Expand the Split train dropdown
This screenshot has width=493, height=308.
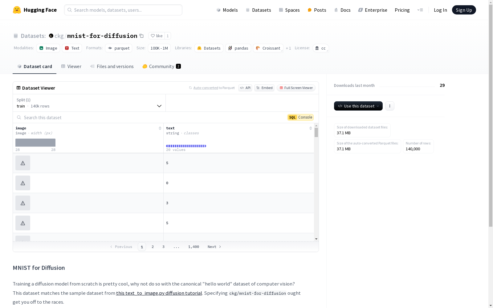click(x=89, y=103)
